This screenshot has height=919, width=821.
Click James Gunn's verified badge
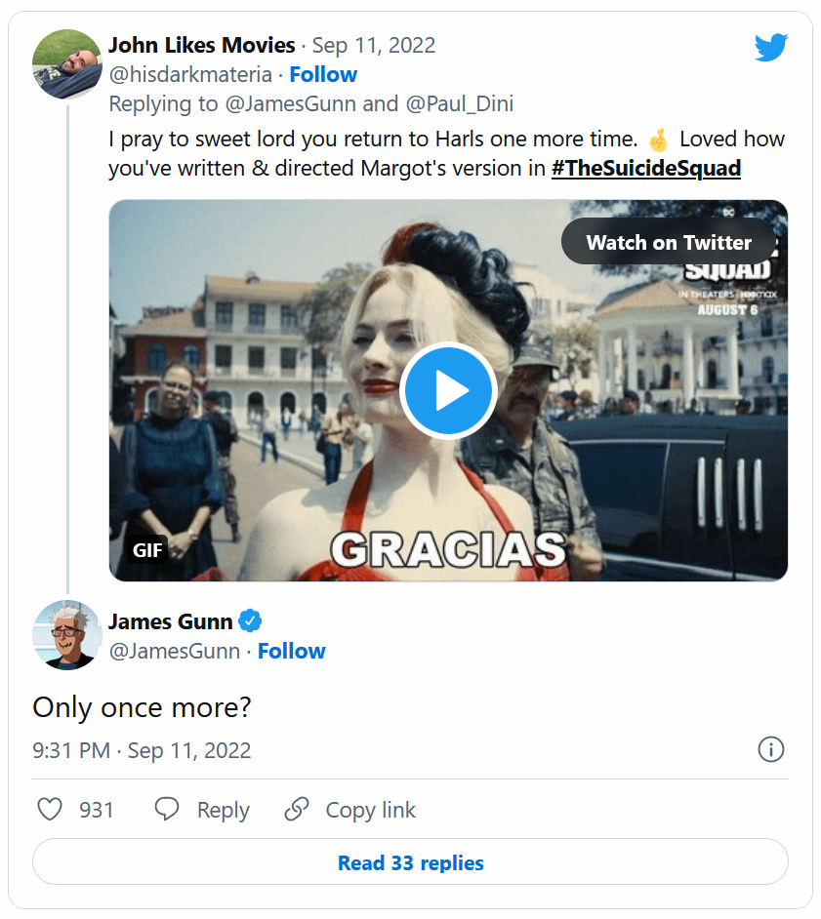click(x=251, y=621)
